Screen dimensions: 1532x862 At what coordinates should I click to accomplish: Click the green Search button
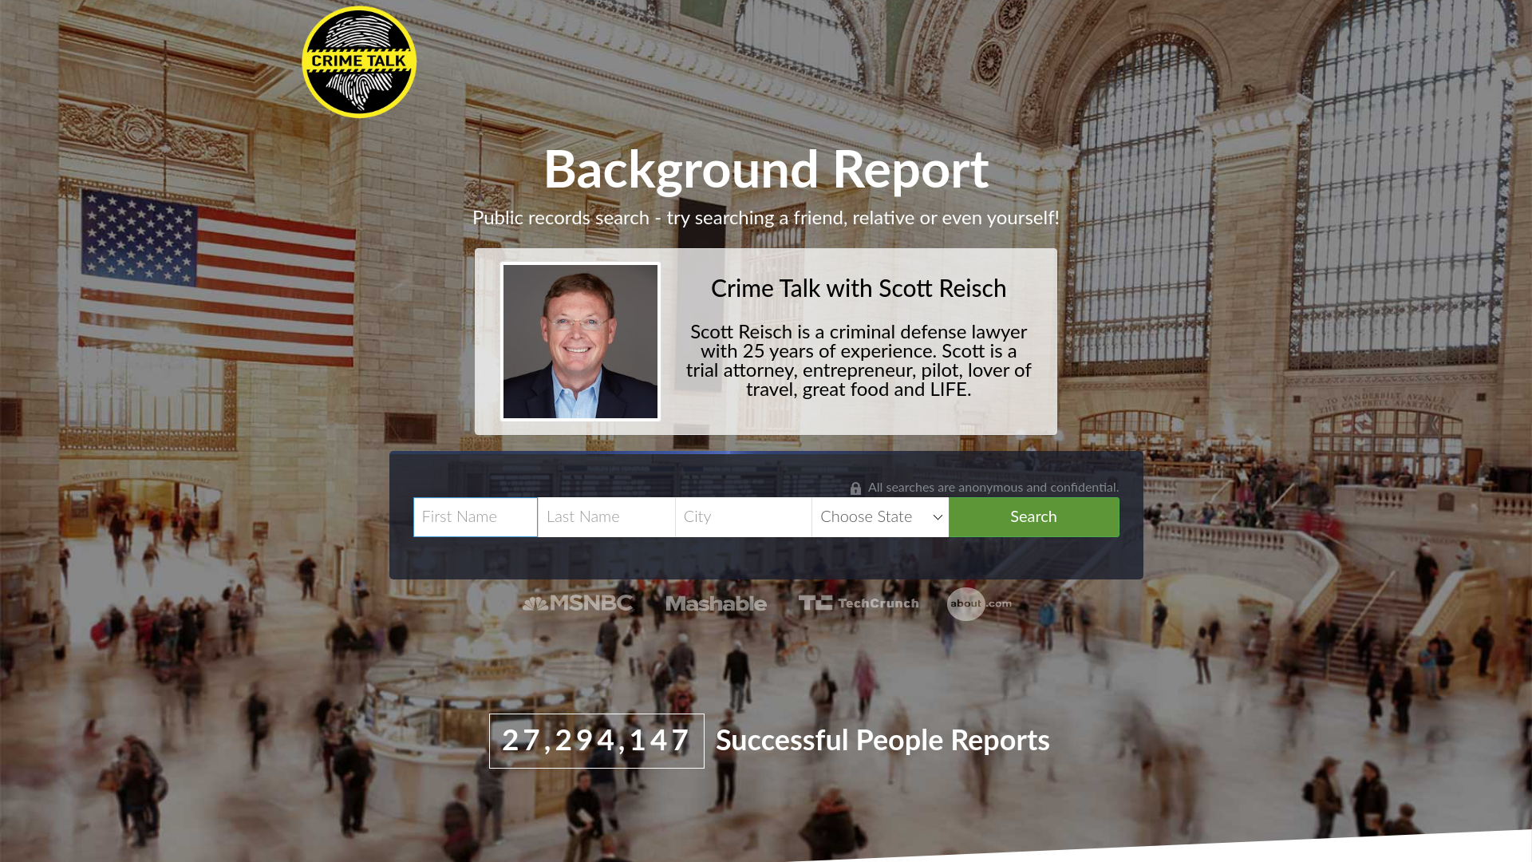coord(1034,517)
